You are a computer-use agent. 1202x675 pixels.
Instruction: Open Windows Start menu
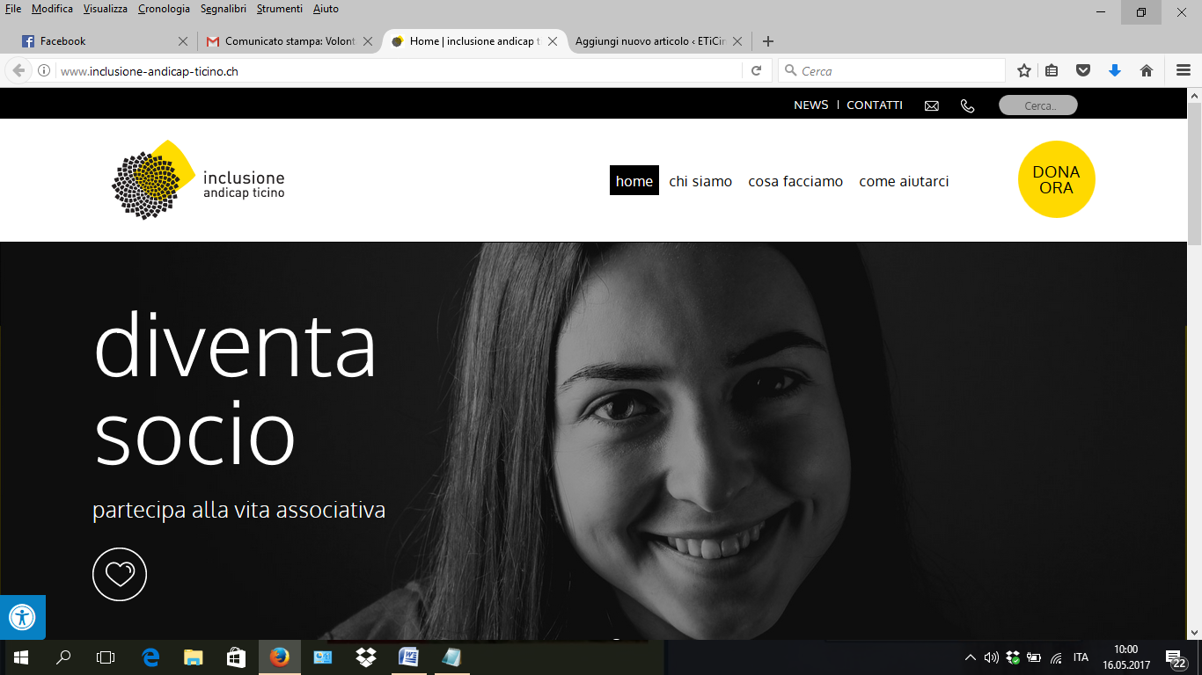(x=21, y=657)
